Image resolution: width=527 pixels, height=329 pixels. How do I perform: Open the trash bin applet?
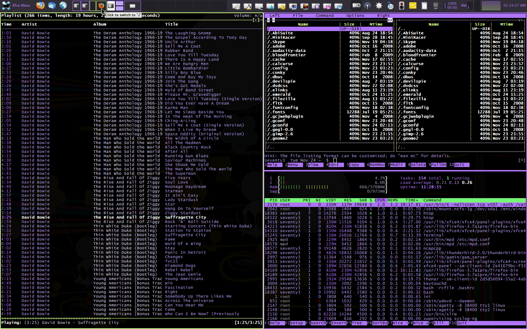pyautogui.click(x=436, y=5)
